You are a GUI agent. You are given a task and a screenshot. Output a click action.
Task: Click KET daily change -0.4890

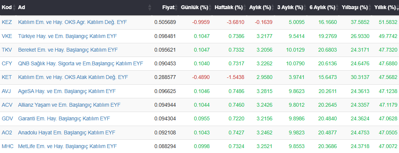tap(201, 77)
